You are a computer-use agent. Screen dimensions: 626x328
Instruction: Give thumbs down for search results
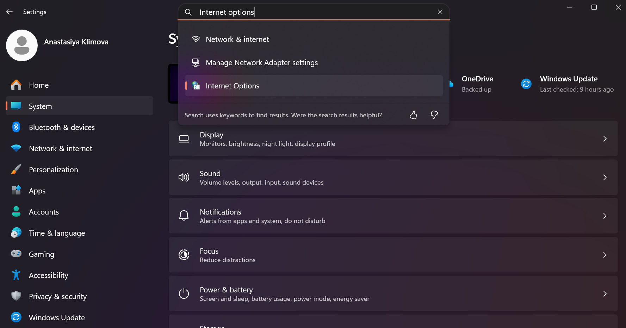pyautogui.click(x=434, y=115)
